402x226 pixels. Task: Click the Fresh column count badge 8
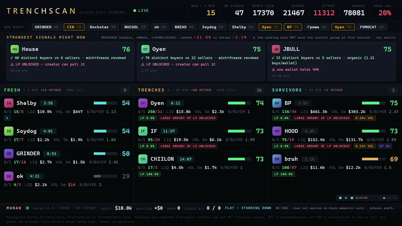125,90
